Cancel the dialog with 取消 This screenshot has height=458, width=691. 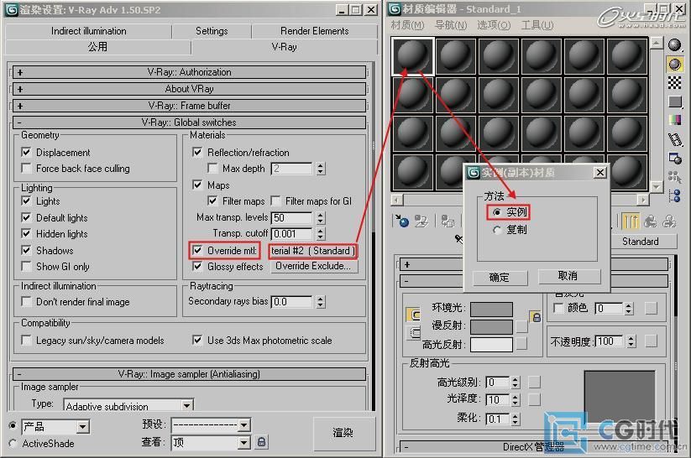[x=568, y=276]
